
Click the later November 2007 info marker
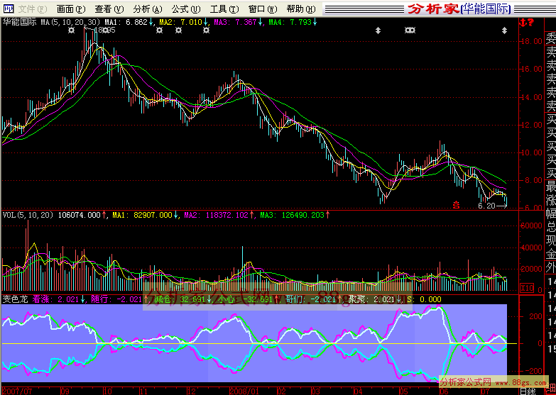tap(179, 30)
